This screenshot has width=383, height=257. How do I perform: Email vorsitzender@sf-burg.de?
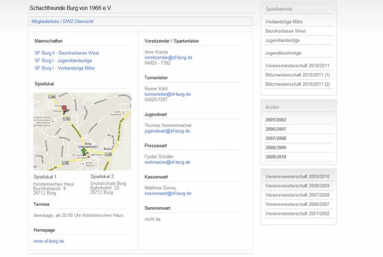(x=168, y=57)
